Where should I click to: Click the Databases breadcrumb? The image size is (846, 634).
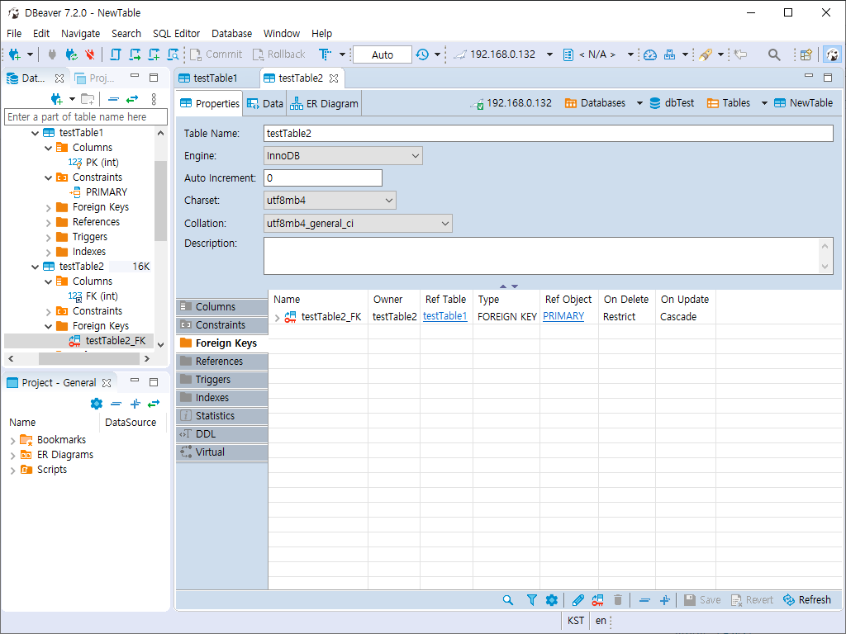[596, 103]
